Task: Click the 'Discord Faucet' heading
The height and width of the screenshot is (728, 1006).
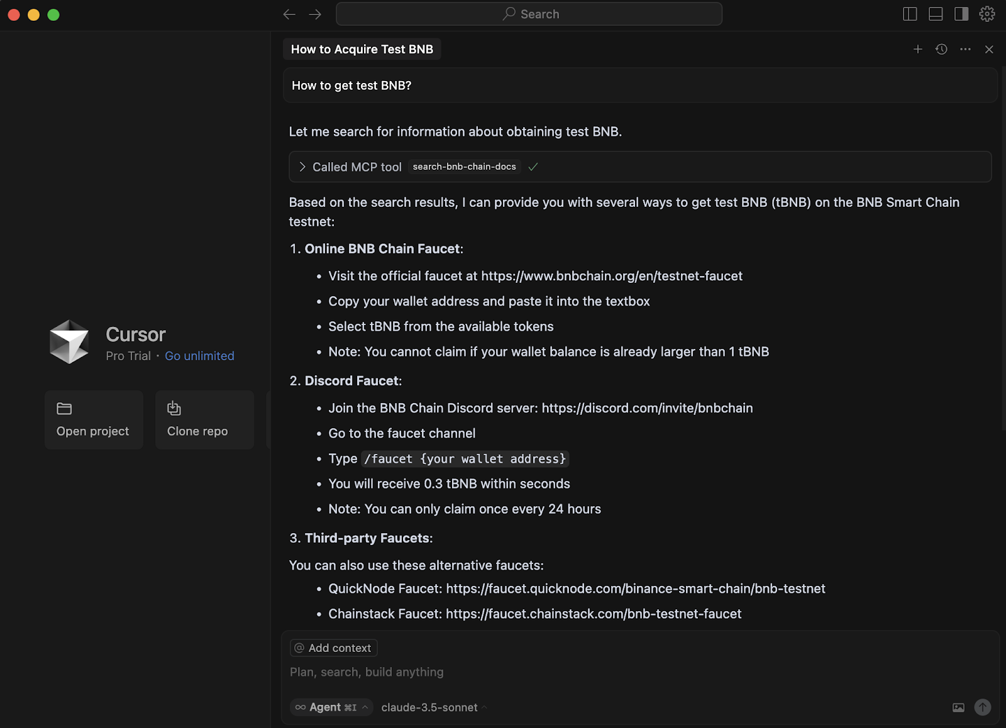Action: pyautogui.click(x=351, y=381)
